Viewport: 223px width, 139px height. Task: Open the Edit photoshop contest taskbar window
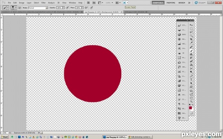click(140, 137)
